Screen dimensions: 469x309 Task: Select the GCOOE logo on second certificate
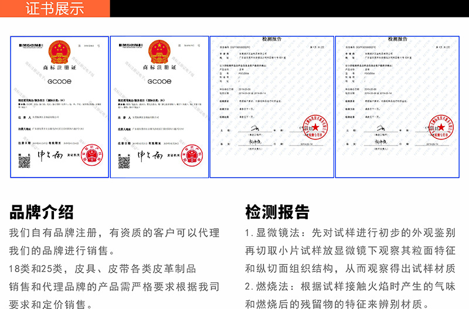coord(159,82)
